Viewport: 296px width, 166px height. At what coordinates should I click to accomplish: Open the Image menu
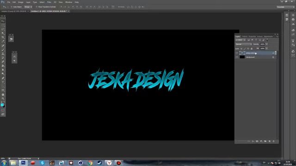[21, 2]
